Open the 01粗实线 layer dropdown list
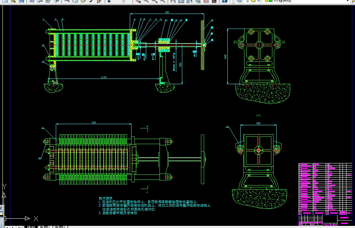355x228 pixels. [x=298, y=1]
